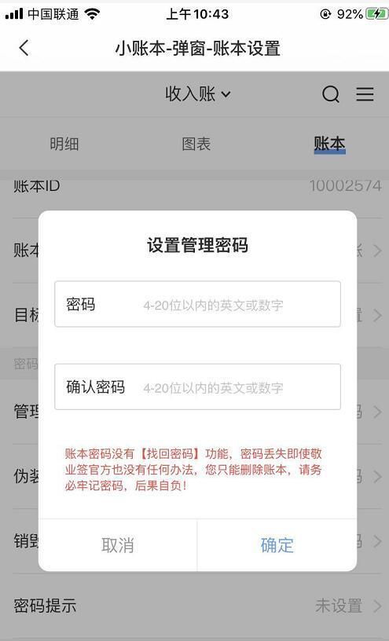Screen dimensions: 389x641
Task: Open the 密码提示 row chevron
Action: coord(377,606)
